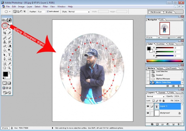Image resolution: width=186 pixels, height=131 pixels.
Task: Add a layer style from Layers panel
Action: point(152,124)
